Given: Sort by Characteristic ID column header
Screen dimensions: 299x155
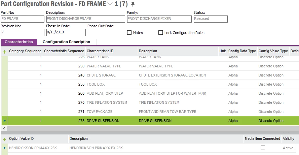Looking at the screenshot, I should (100, 51).
